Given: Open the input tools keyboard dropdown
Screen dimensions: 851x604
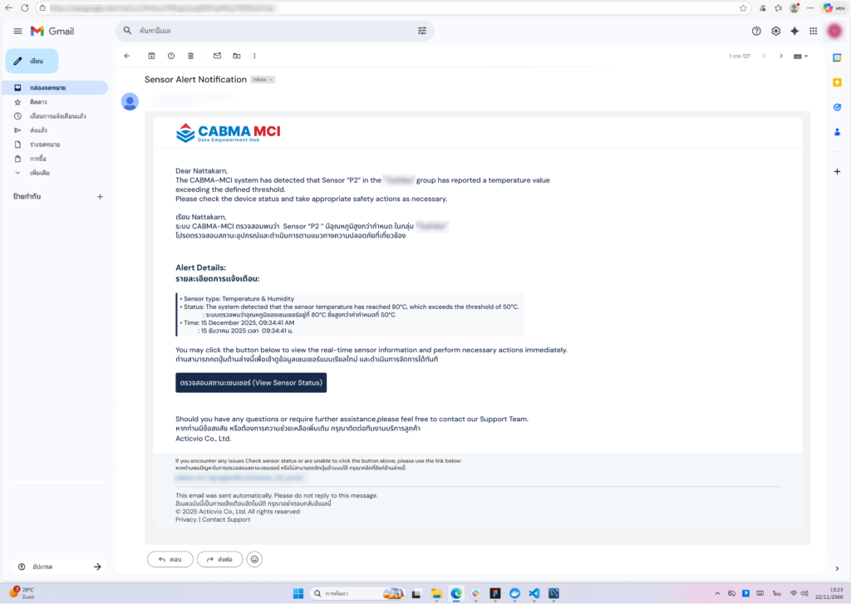Looking at the screenshot, I should [x=800, y=56].
